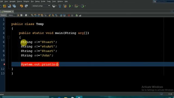174x98 pixels.
Task: Click the tab scroll arrow at tab row end
Action: pos(172,11)
